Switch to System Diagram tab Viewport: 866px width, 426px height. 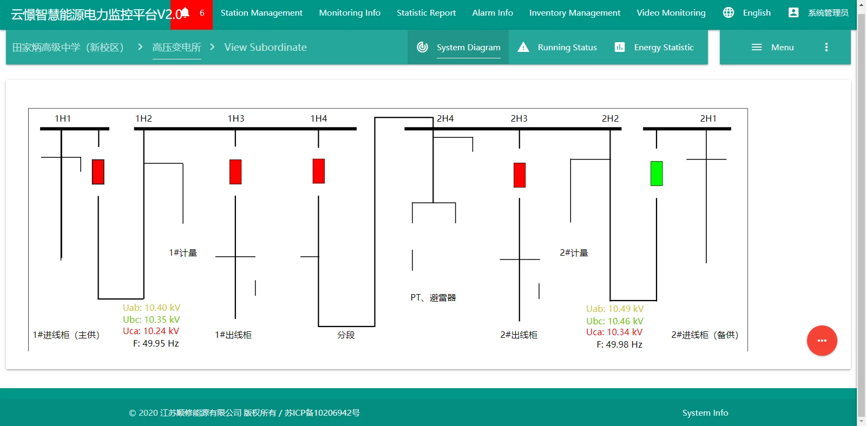(x=458, y=47)
